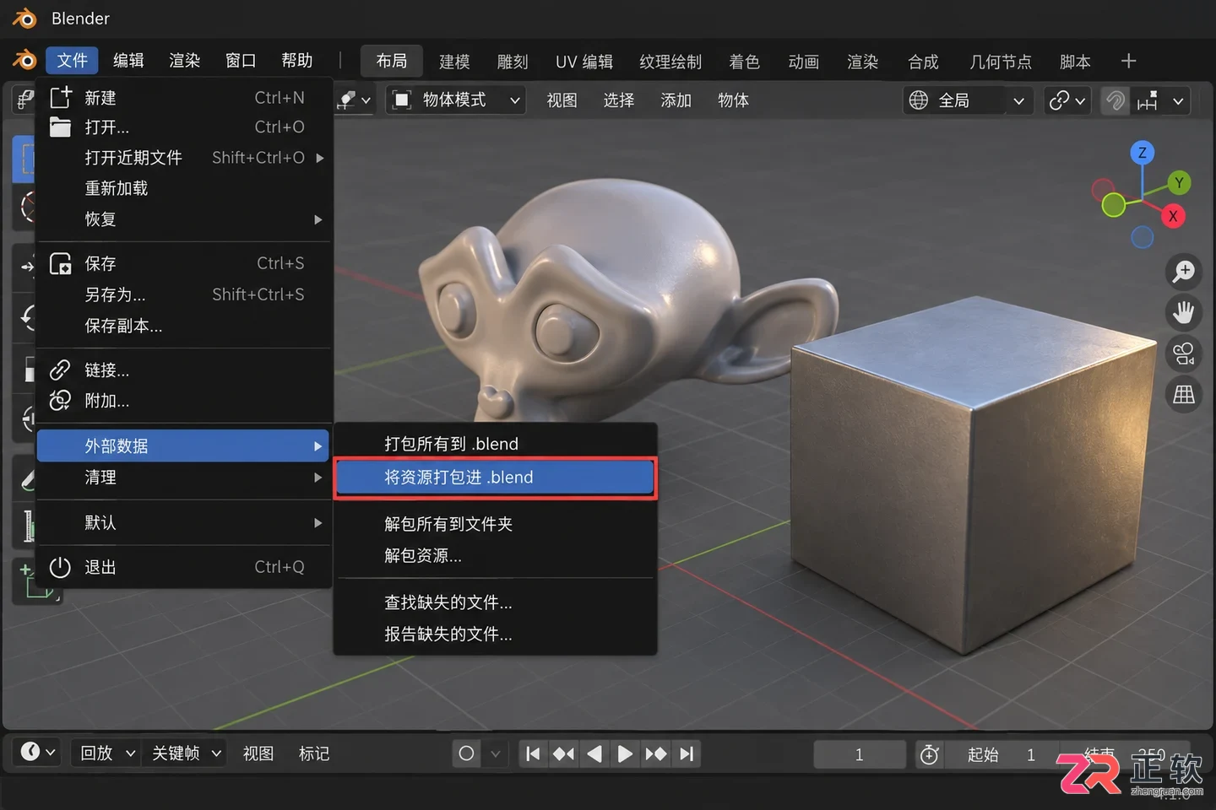Toggle perspective/orthographic grid icon
The image size is (1216, 810).
pos(1184,394)
